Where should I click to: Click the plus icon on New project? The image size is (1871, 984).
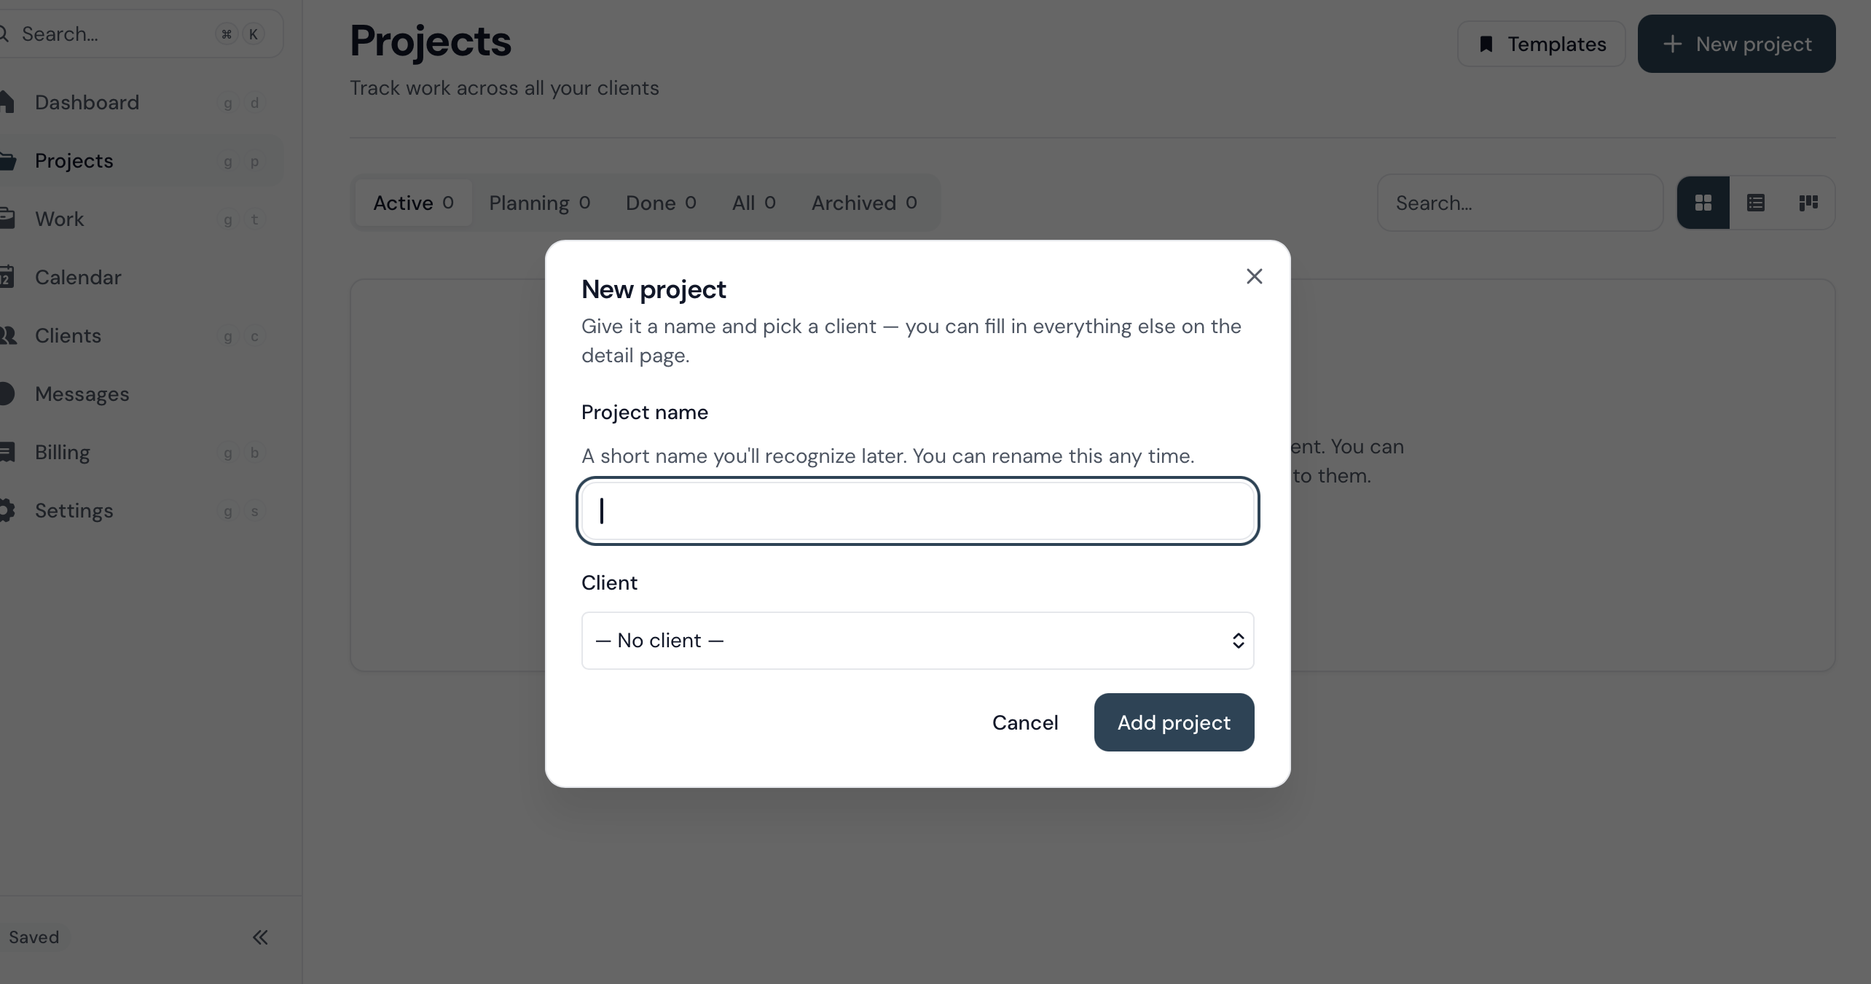[1673, 44]
